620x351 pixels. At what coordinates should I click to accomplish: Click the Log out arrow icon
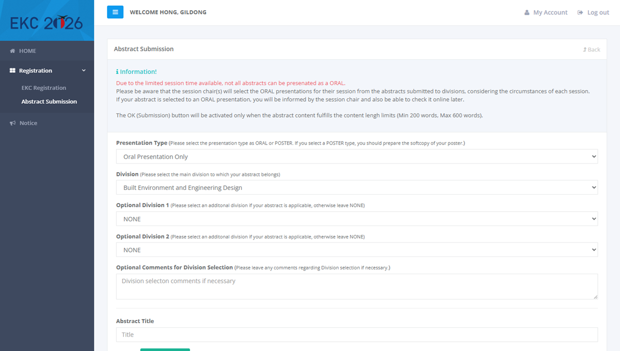pos(580,12)
